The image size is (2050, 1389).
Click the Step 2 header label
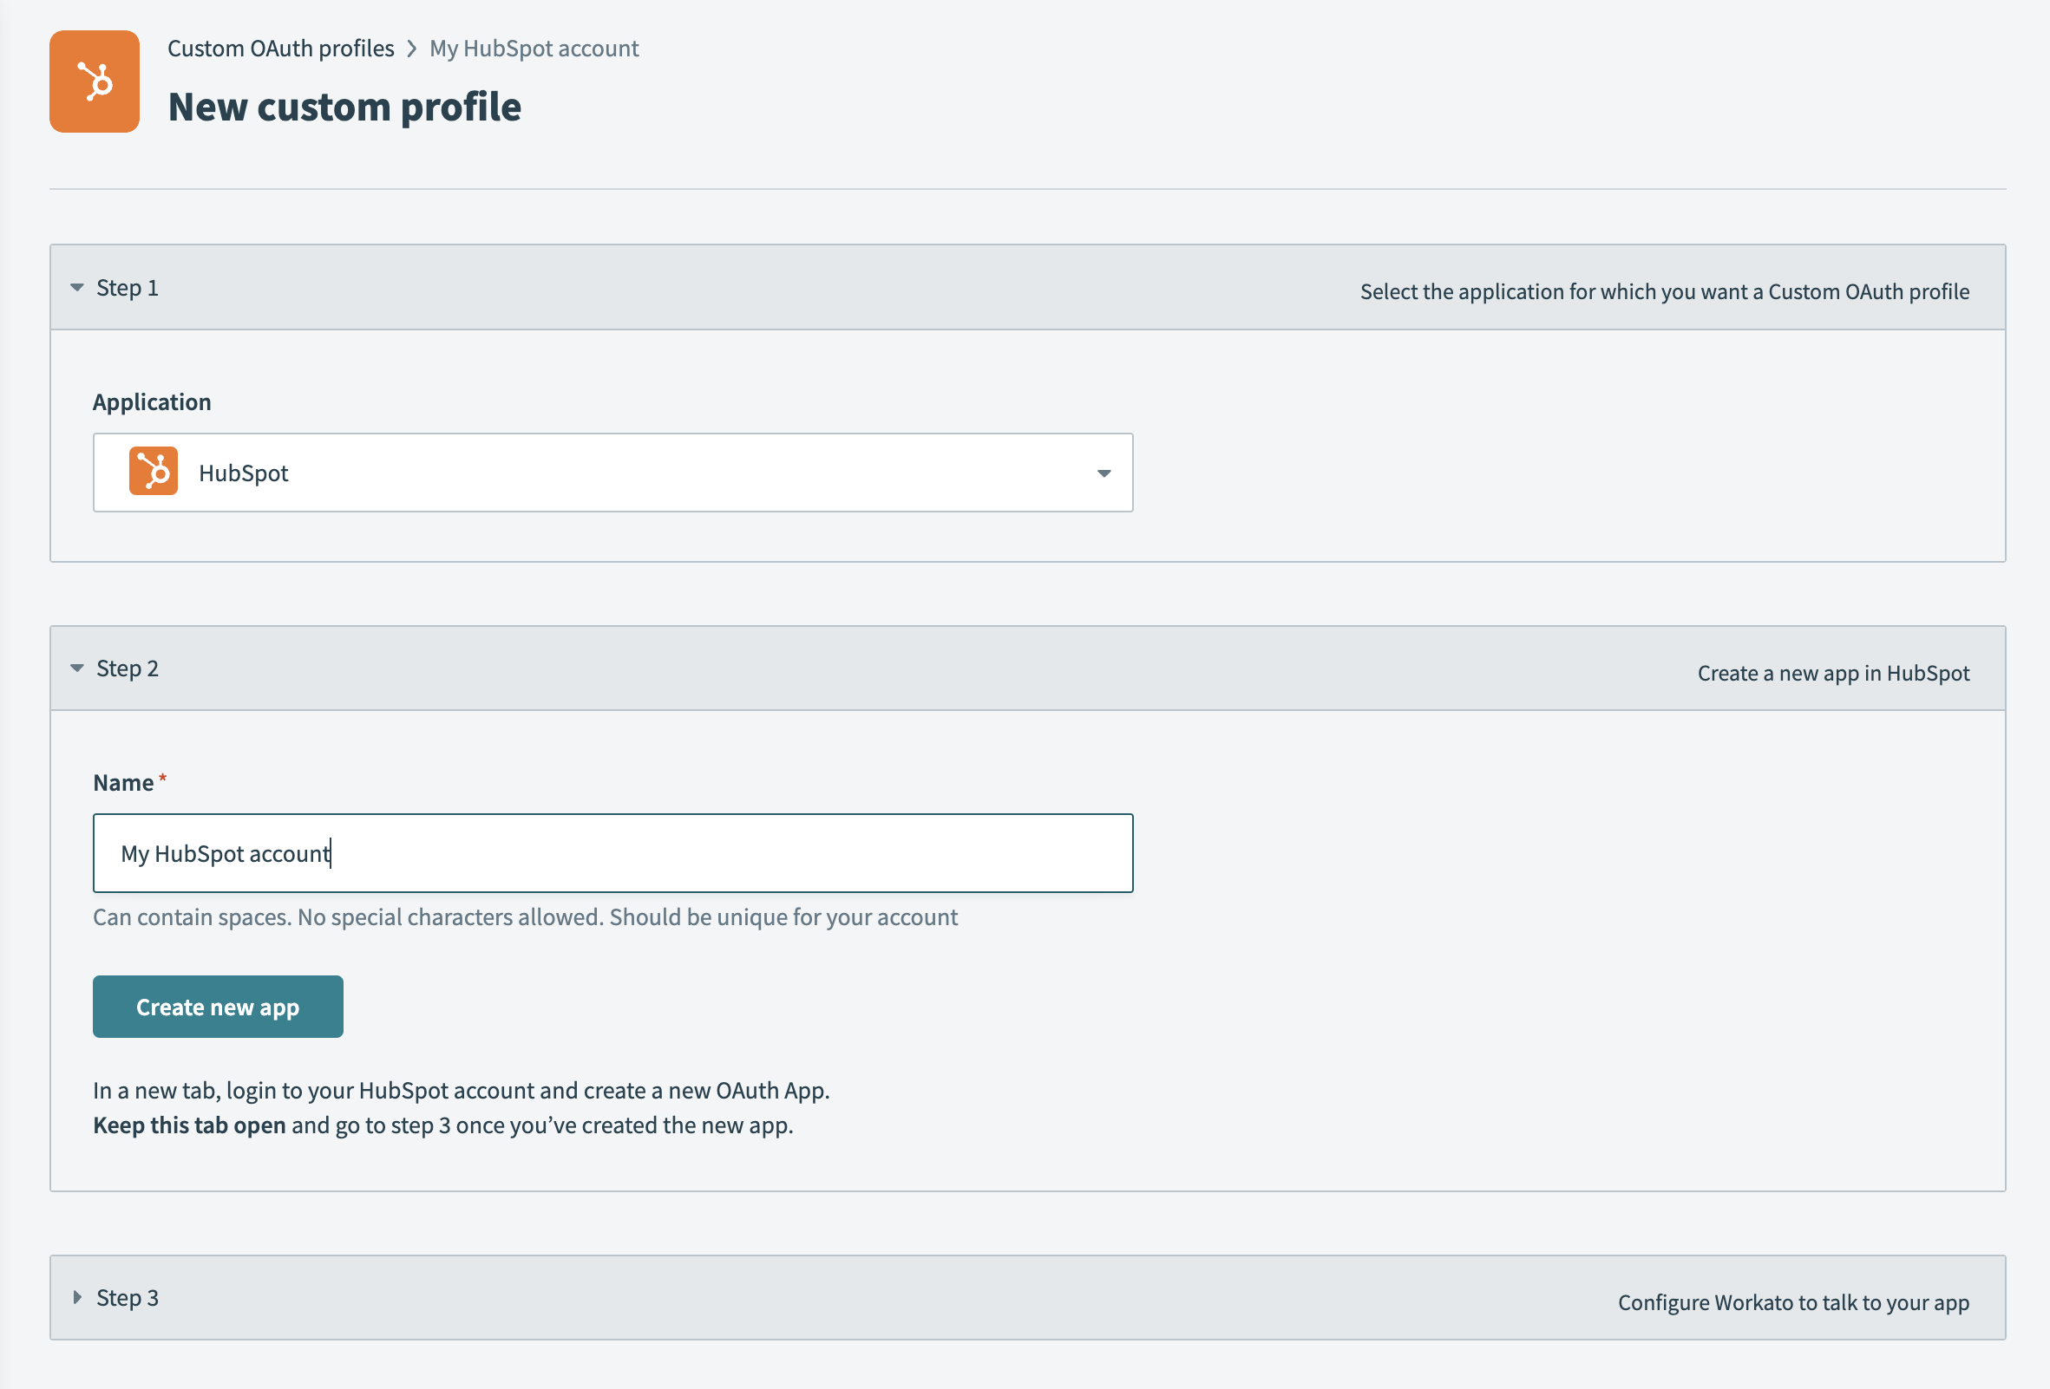pyautogui.click(x=127, y=669)
